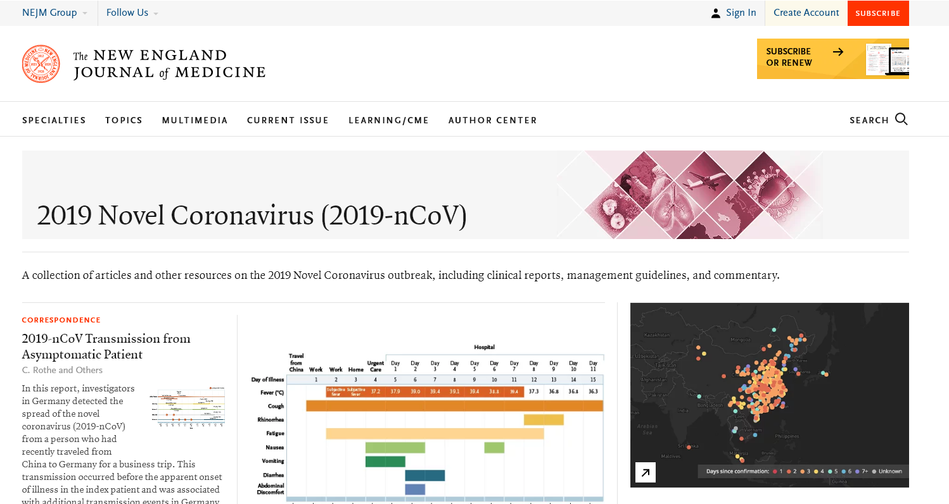This screenshot has width=949, height=504.
Task: Click the Days since confirmation legend label
Action: (737, 471)
